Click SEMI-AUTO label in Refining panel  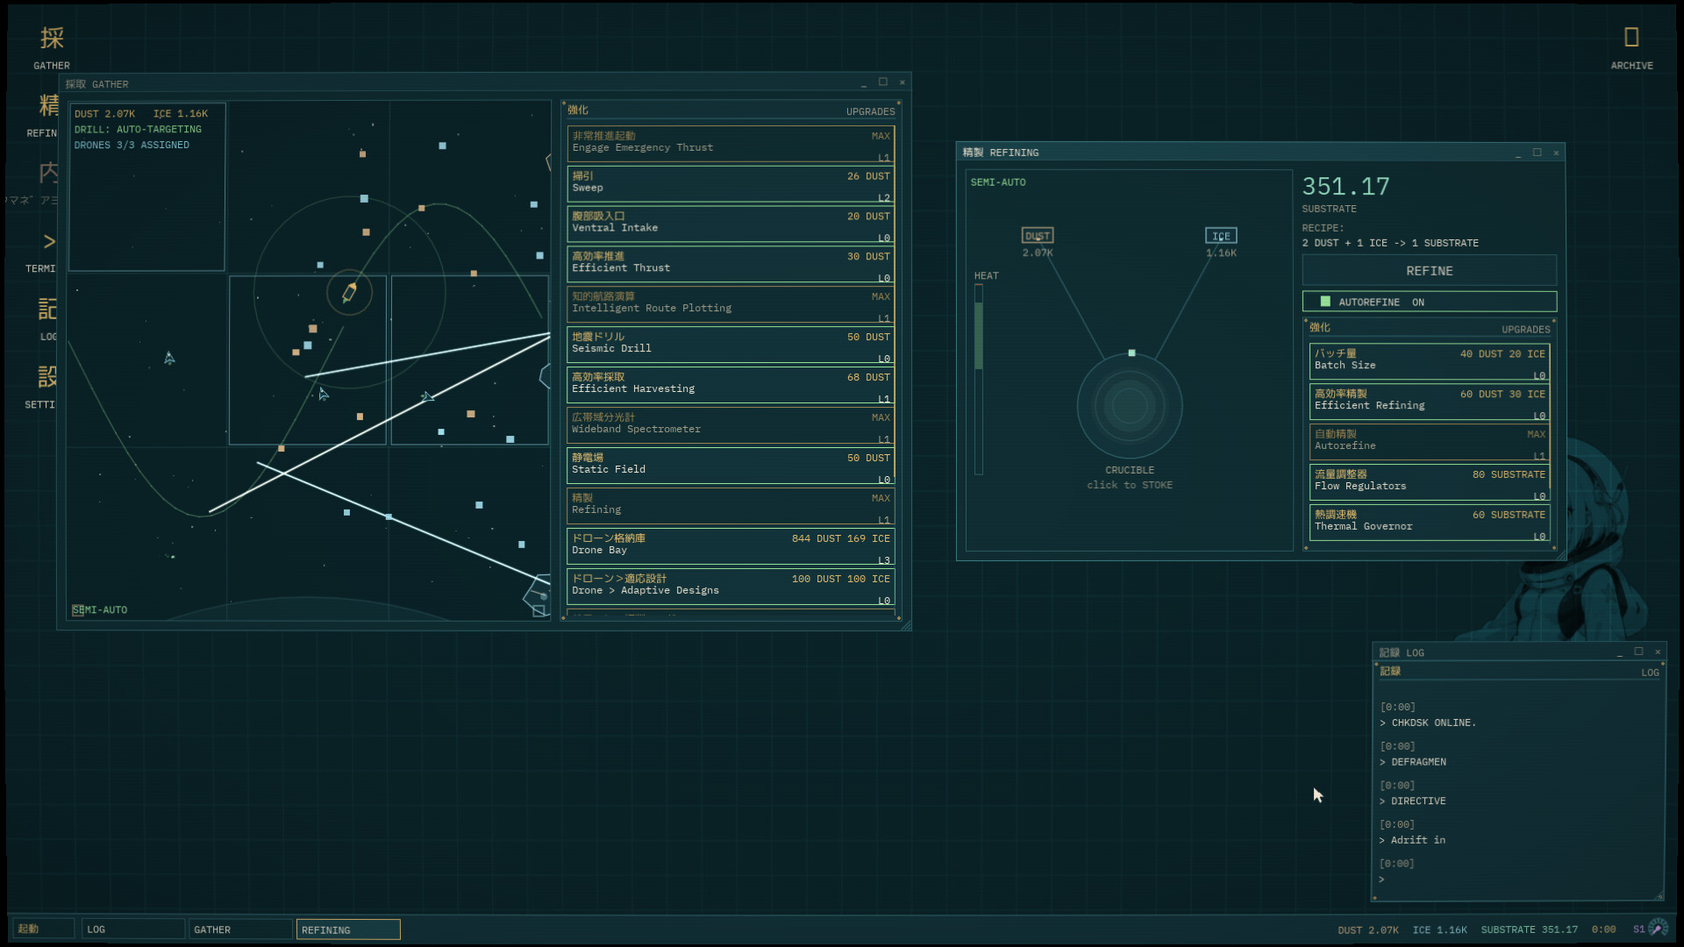(x=998, y=182)
